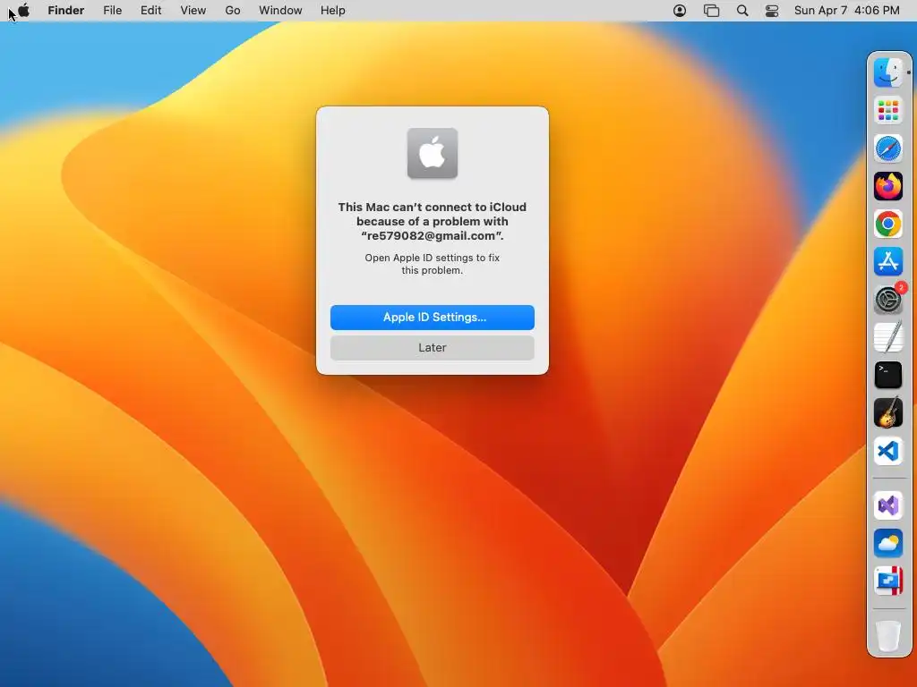Viewport: 917px width, 687px height.
Task: Open the Edit menu
Action: pos(150,11)
